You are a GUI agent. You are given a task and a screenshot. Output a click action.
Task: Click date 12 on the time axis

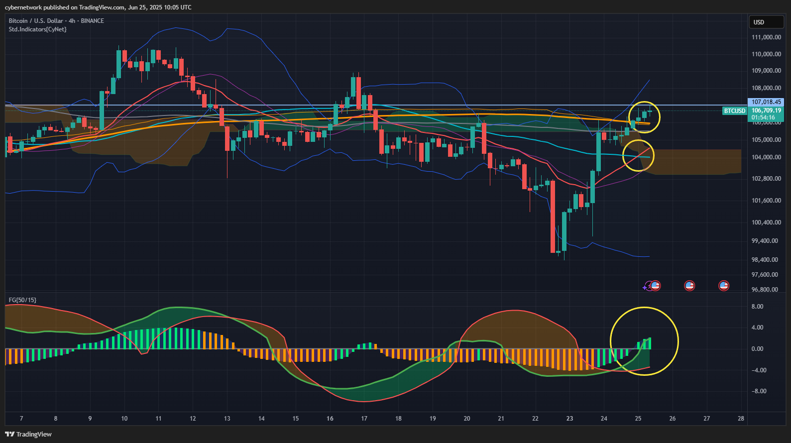(x=193, y=419)
